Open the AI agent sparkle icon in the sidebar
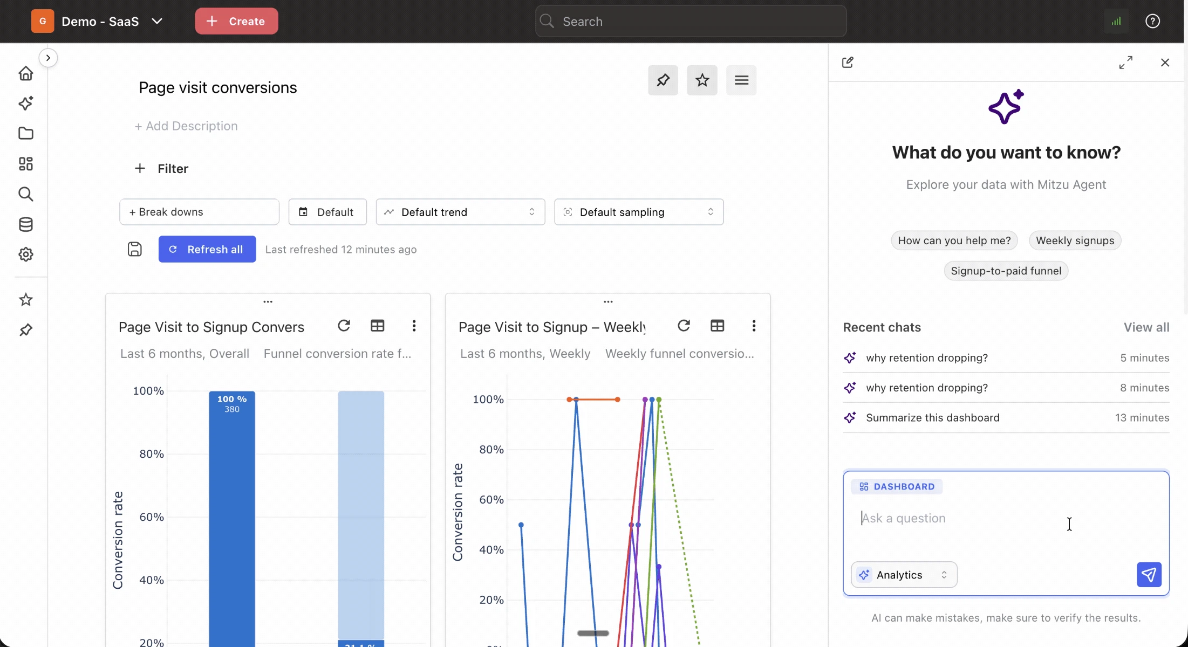 25,103
